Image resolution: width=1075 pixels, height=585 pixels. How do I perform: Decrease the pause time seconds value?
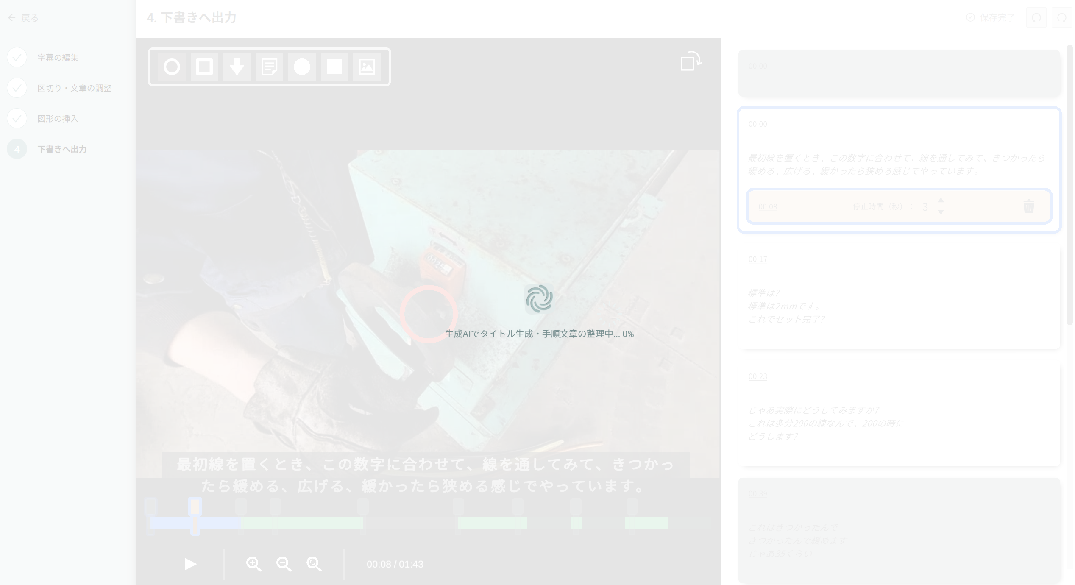tap(941, 212)
